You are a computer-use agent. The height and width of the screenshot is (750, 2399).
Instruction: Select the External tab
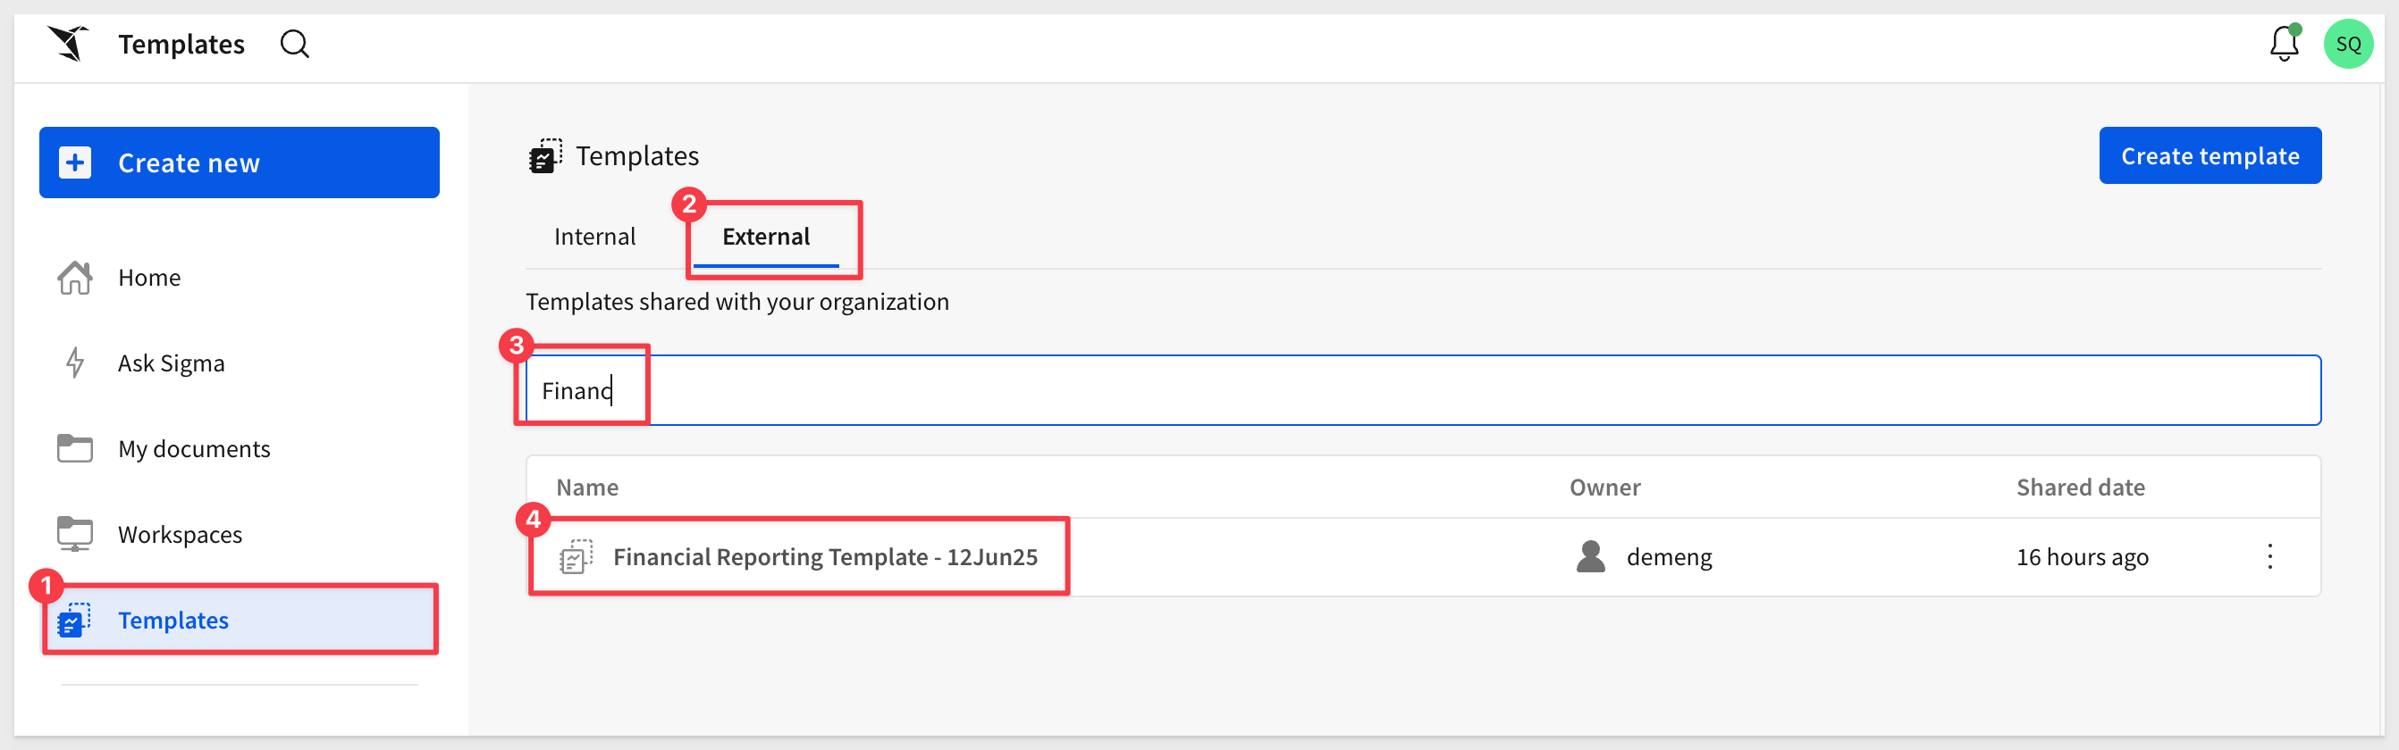pyautogui.click(x=765, y=237)
